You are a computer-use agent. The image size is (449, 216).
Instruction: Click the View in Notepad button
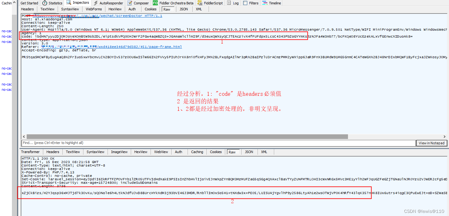432,143
